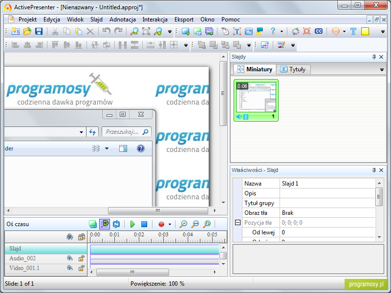391x293 pixels.
Task: Click the bring to front icon
Action: click(201, 45)
